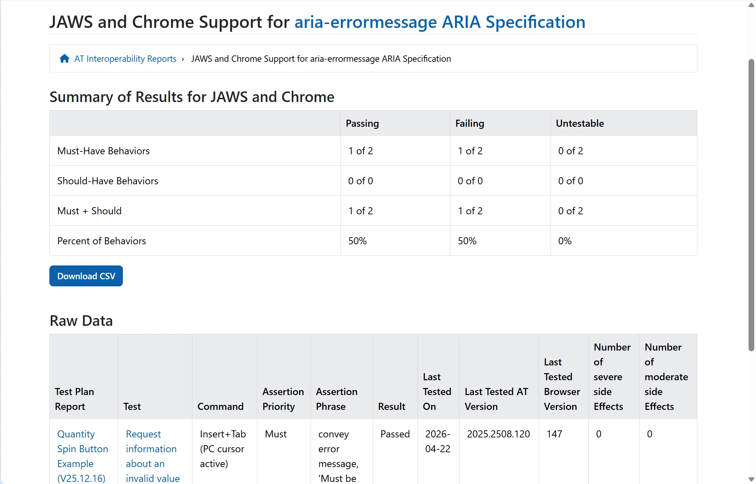Click the Raw Data heading
The width and height of the screenshot is (756, 484).
(x=81, y=321)
